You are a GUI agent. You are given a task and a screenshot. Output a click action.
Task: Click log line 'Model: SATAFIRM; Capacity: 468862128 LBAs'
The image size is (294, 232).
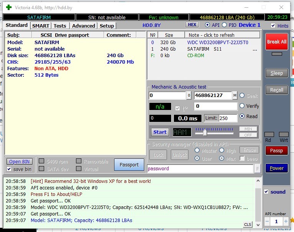(x=81, y=220)
